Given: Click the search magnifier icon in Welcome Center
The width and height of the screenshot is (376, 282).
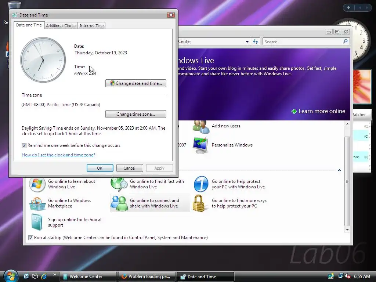Looking at the screenshot, I should 345,41.
